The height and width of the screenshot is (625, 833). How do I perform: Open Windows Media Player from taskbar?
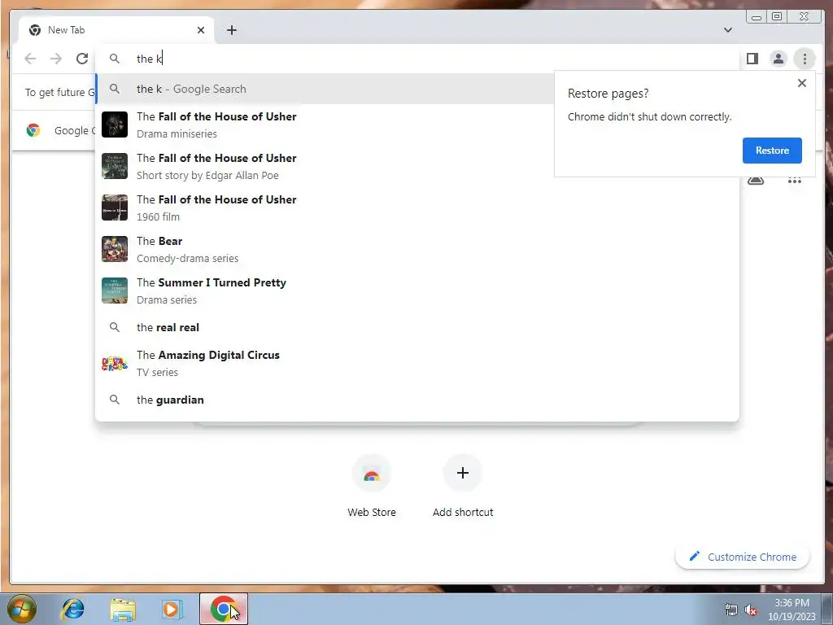[x=171, y=609]
